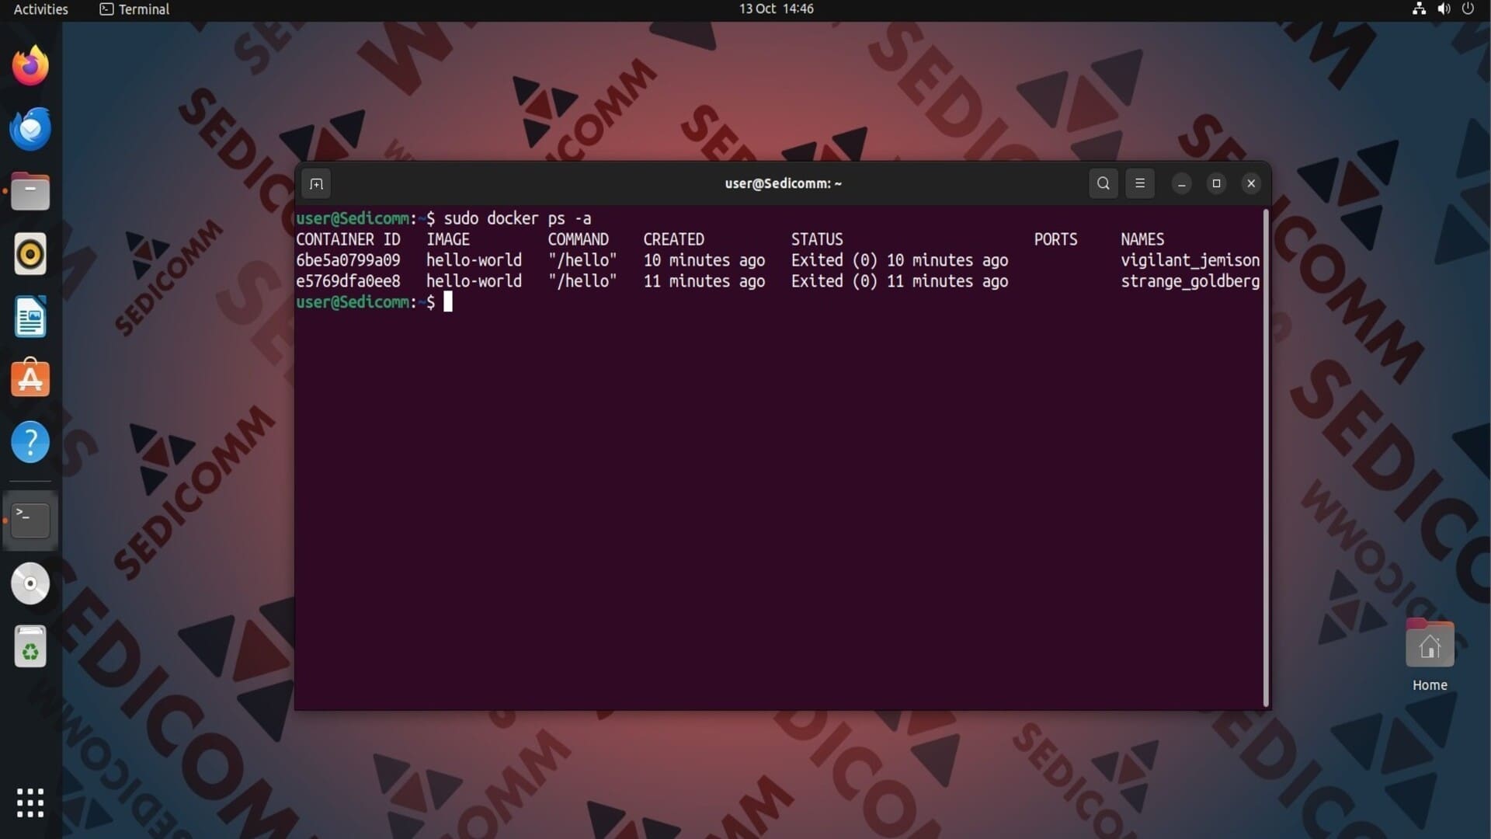The width and height of the screenshot is (1491, 839).
Task: Open the Help question mark icon
Action: coord(30,442)
